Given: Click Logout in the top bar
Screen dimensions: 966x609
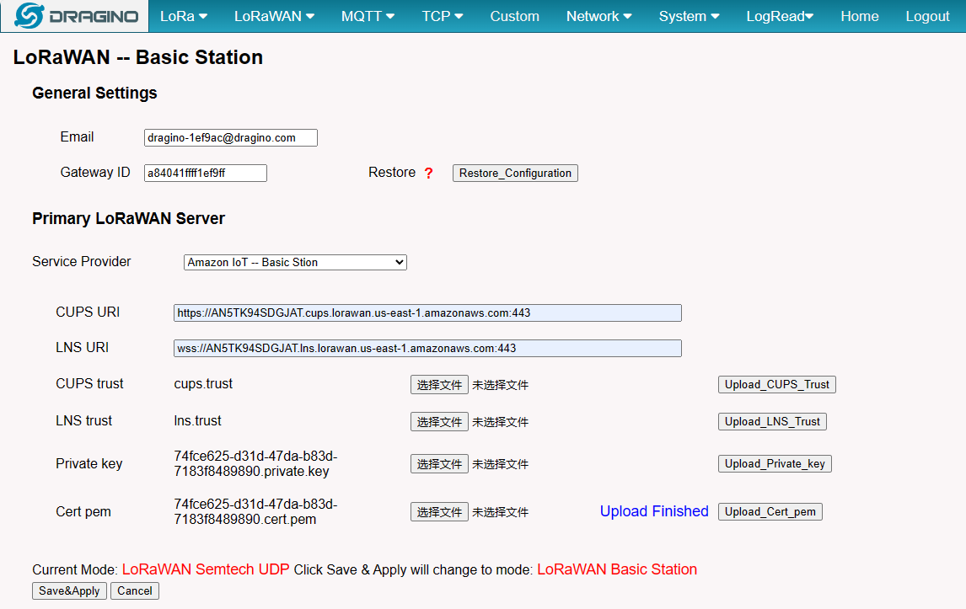Looking at the screenshot, I should (927, 16).
